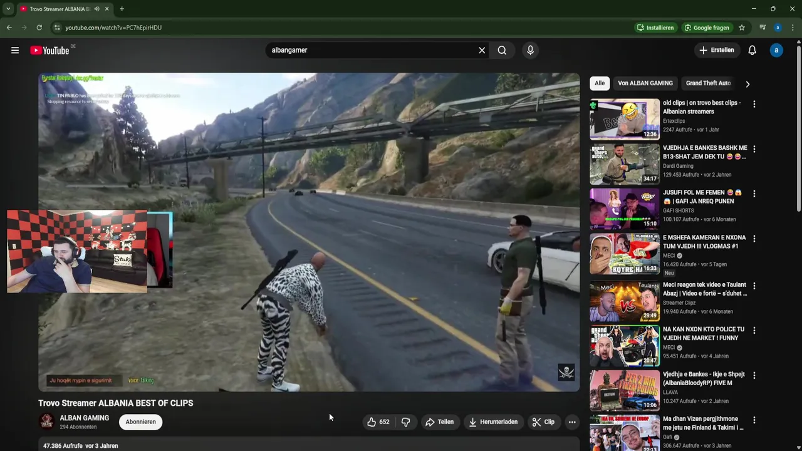Viewport: 802px width, 451px height.
Task: Open more actions three-dot menu below video
Action: point(572,422)
